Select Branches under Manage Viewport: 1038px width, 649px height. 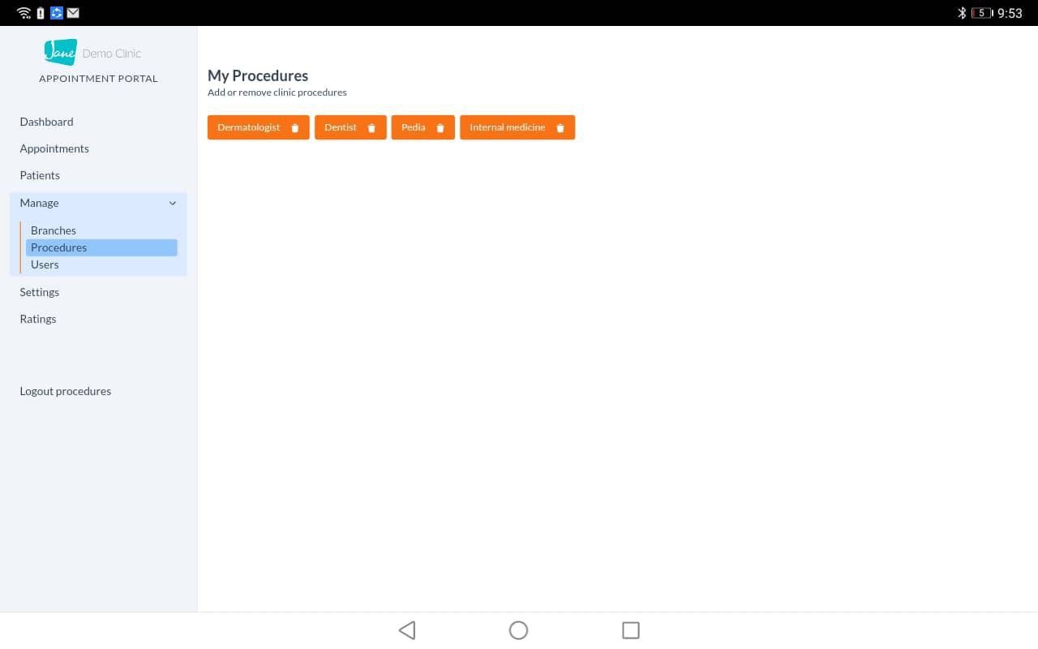point(54,230)
